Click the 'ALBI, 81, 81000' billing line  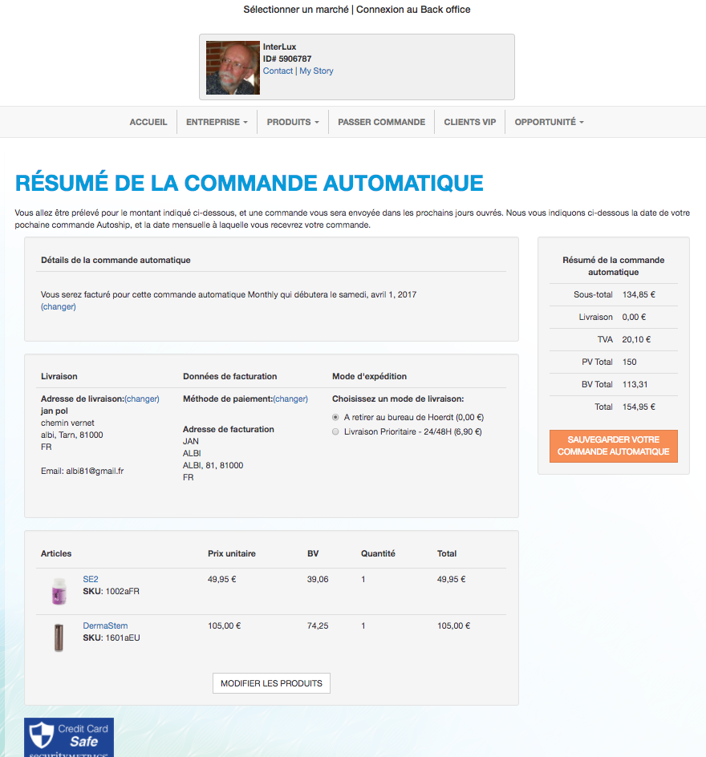click(213, 465)
